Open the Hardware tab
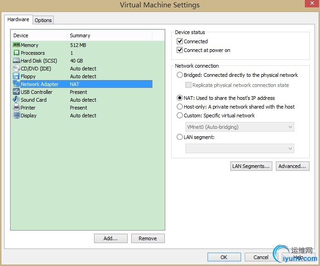The width and height of the screenshot is (320, 266). 18,20
